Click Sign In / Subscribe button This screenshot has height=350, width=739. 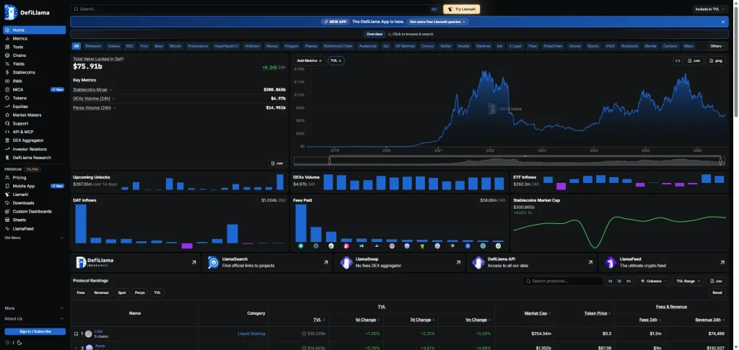click(x=35, y=332)
